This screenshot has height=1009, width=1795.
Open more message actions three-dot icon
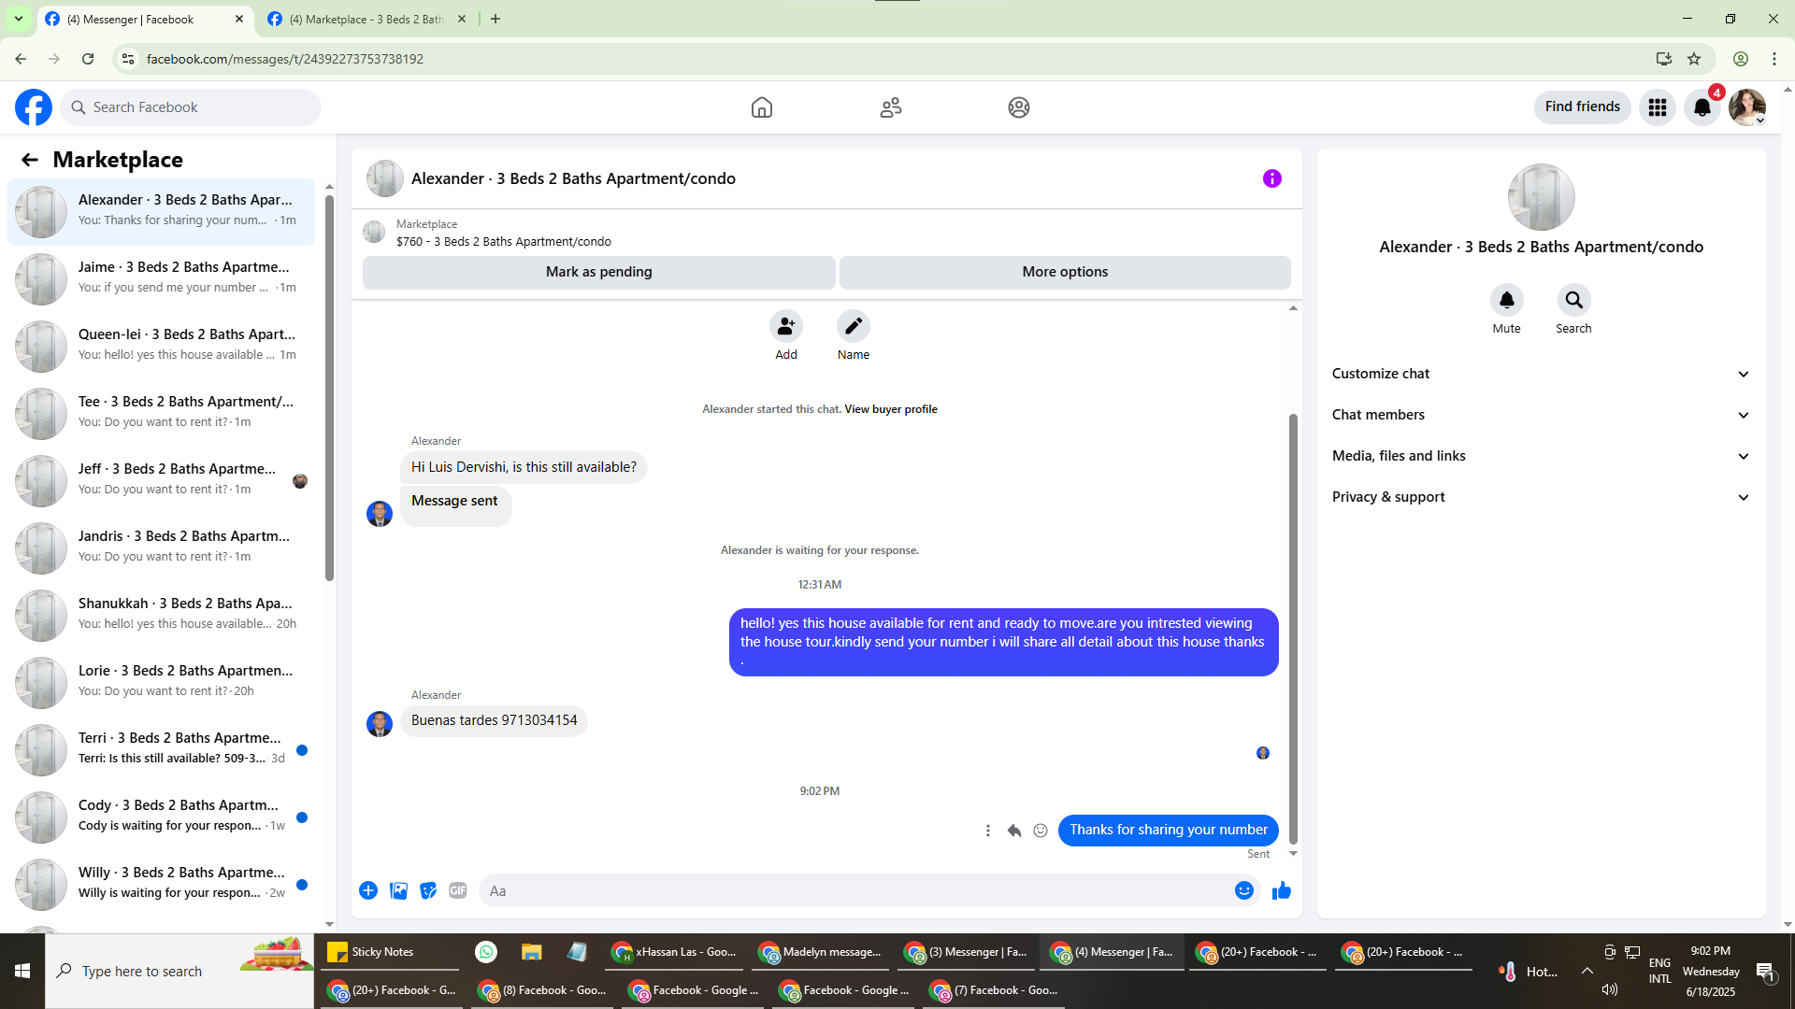pos(988,831)
